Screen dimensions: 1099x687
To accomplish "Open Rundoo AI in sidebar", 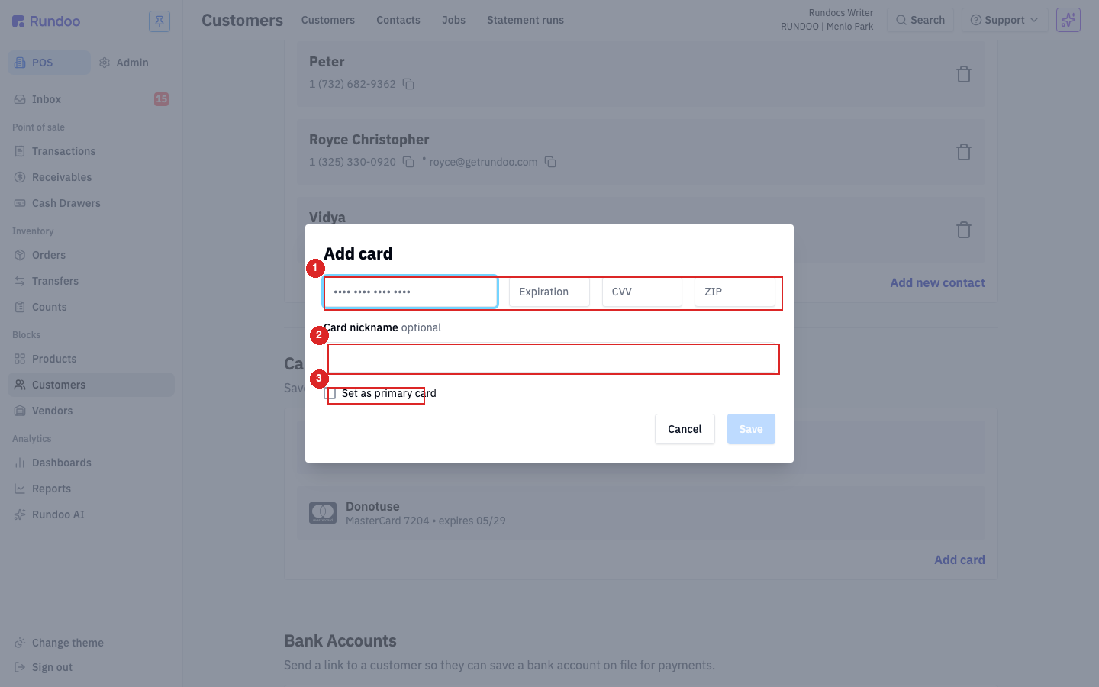I will [91, 514].
